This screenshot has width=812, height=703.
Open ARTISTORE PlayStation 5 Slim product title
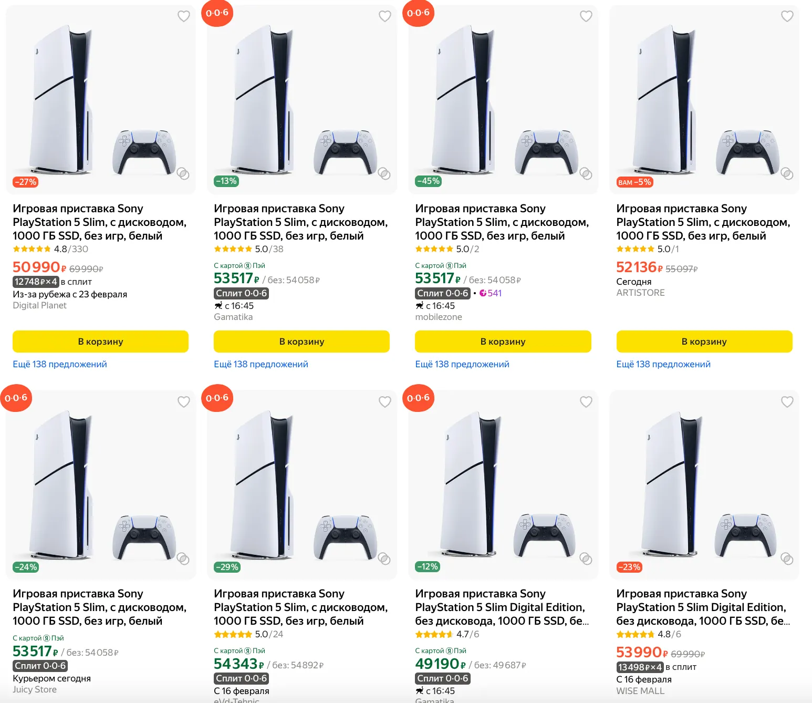[x=703, y=222]
